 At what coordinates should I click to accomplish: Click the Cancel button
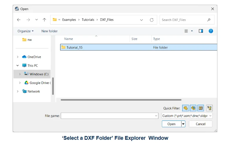[201, 124]
